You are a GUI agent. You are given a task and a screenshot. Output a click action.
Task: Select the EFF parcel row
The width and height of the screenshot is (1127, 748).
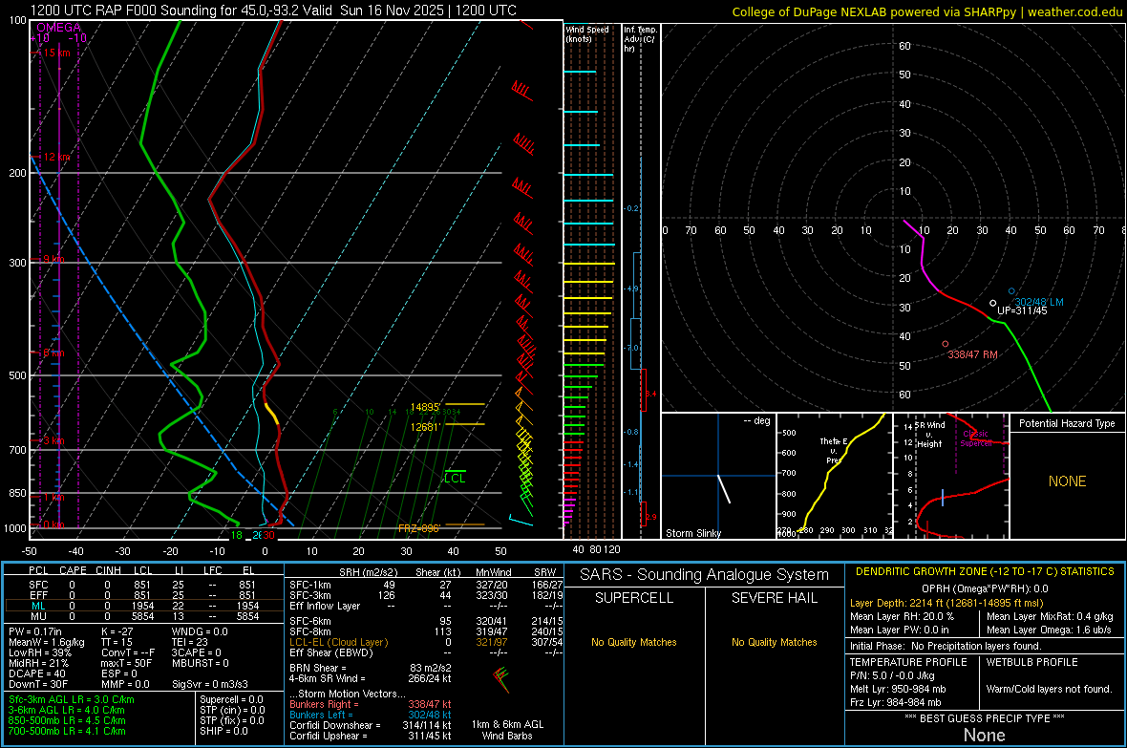point(144,595)
